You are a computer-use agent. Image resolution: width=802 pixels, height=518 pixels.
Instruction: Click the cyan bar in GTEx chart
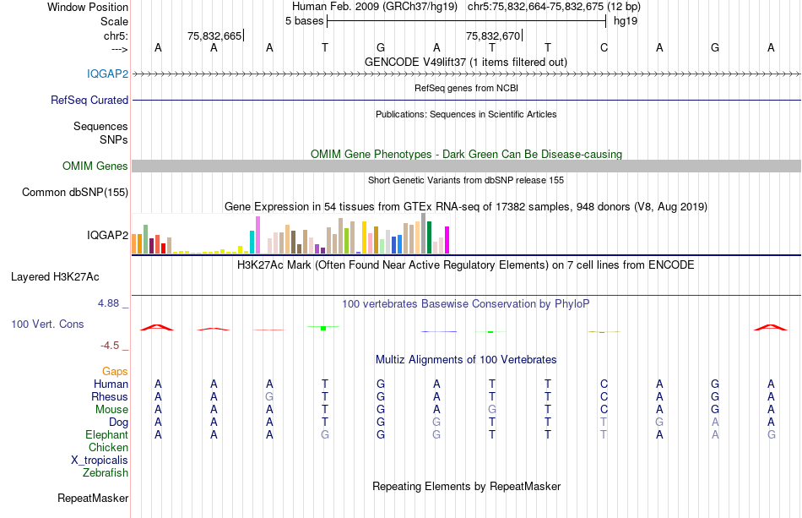[x=252, y=243]
